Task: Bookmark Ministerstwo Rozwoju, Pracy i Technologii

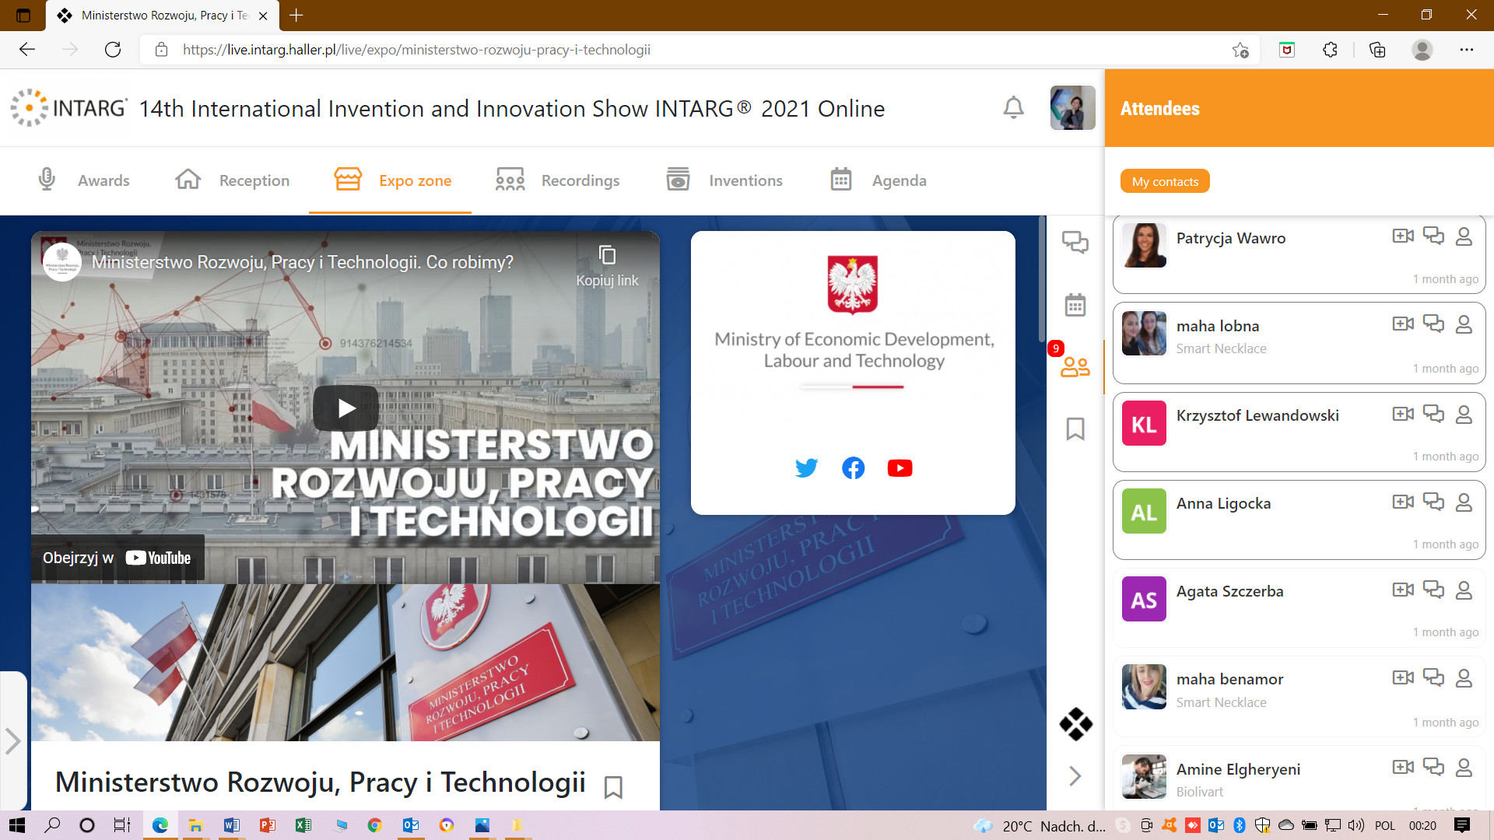Action: pos(613,787)
